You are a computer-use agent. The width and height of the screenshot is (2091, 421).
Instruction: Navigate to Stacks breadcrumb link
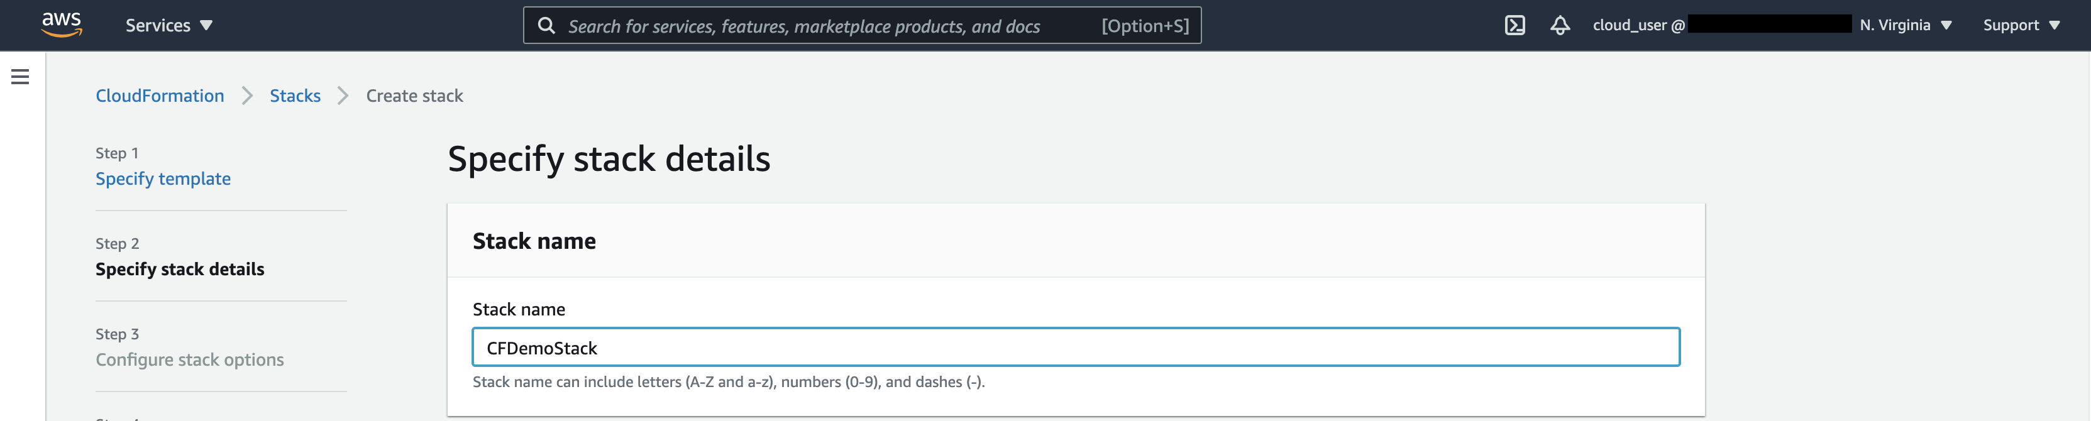[x=295, y=96]
